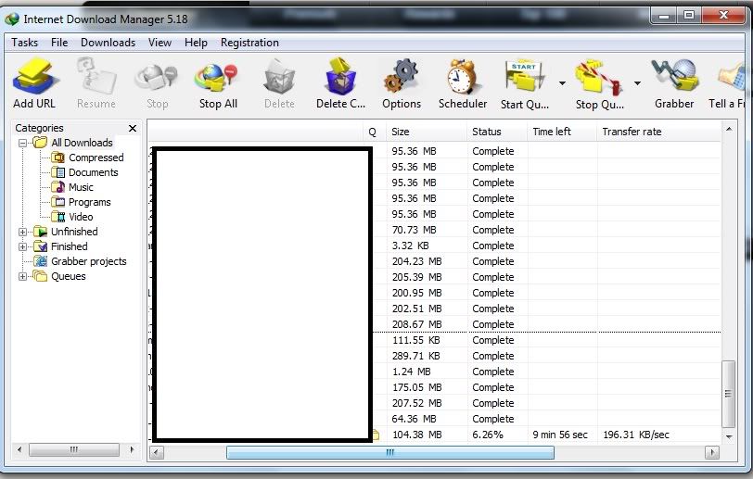Screen dimensions: 753x479
Task: Select the Unfinished category
Action: [65, 232]
